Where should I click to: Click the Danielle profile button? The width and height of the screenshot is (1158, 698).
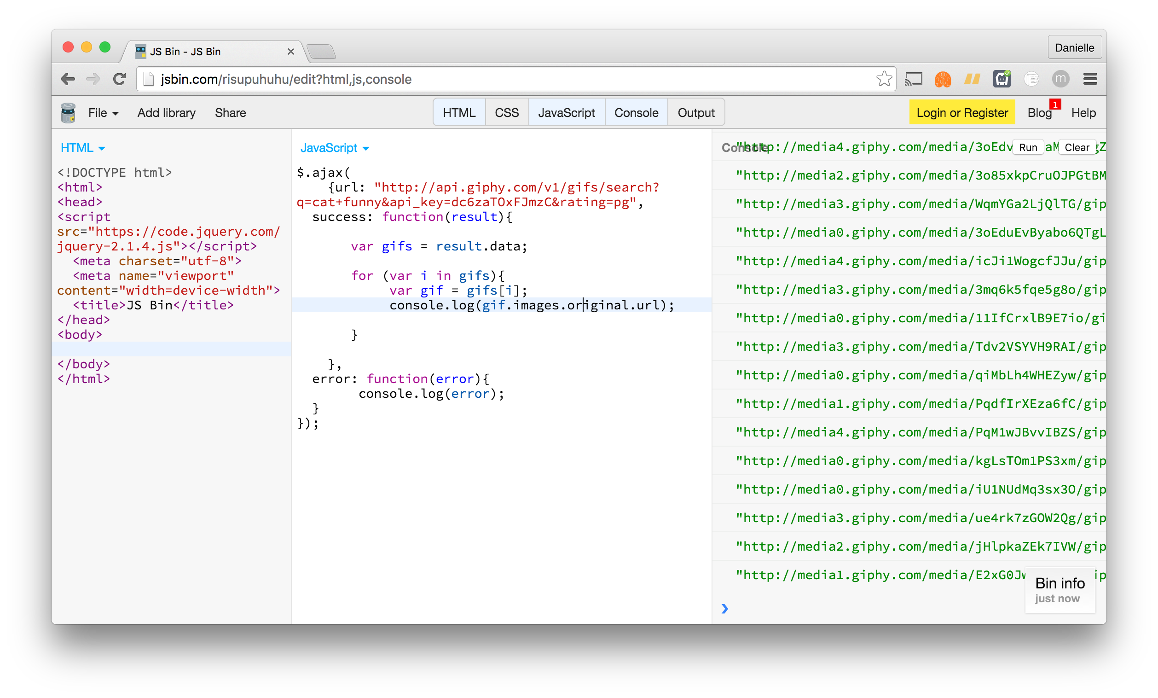[1074, 47]
